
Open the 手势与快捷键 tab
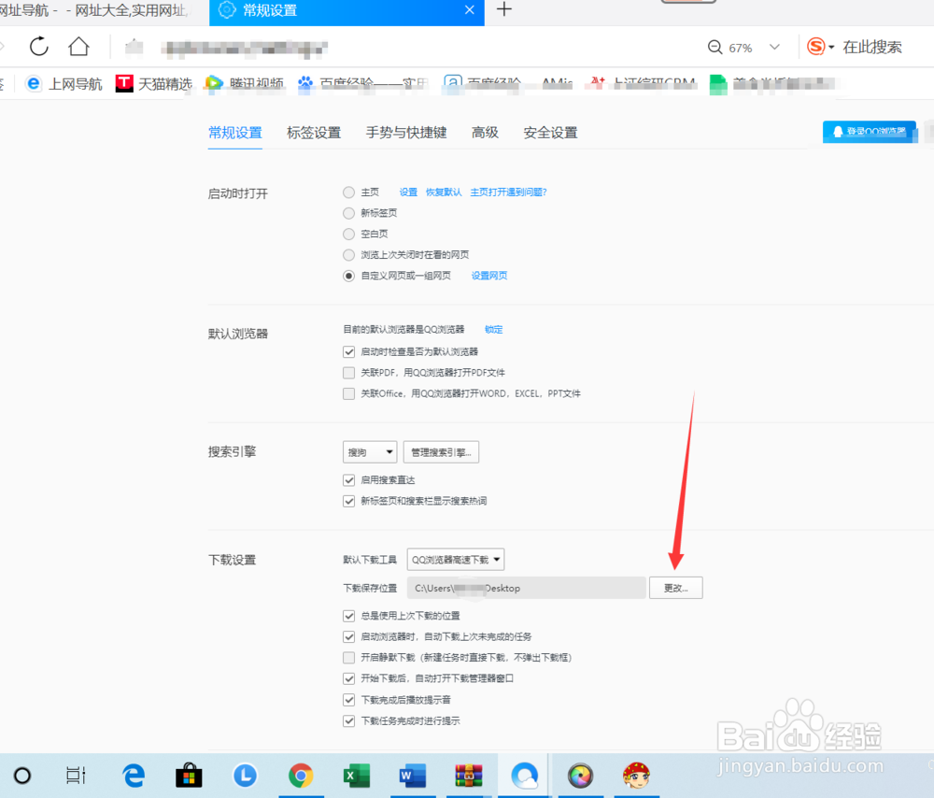pos(406,133)
